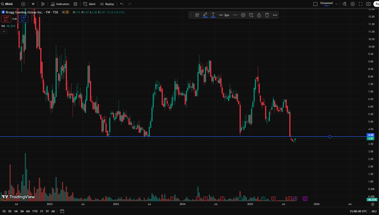The height and width of the screenshot is (215, 379).
Task: Choose text color with T icon
Action: click(213, 15)
